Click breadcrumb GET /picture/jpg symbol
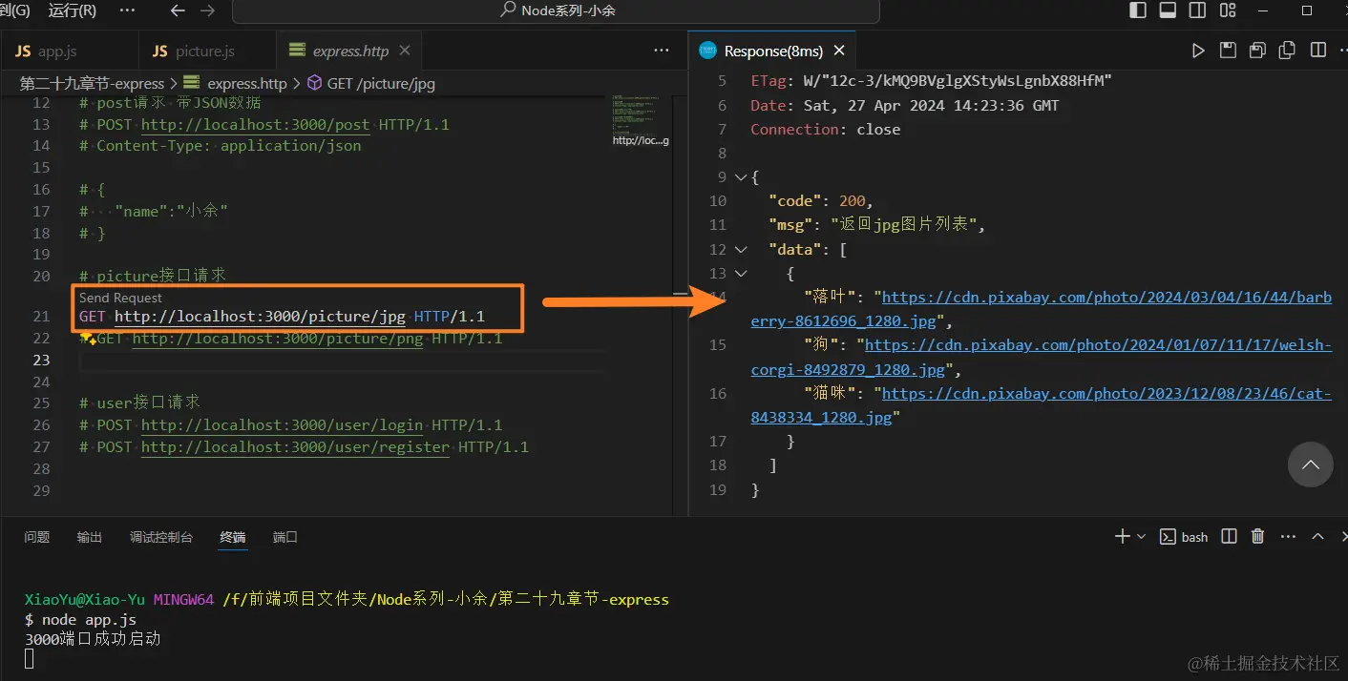This screenshot has width=1348, height=681. click(x=370, y=83)
